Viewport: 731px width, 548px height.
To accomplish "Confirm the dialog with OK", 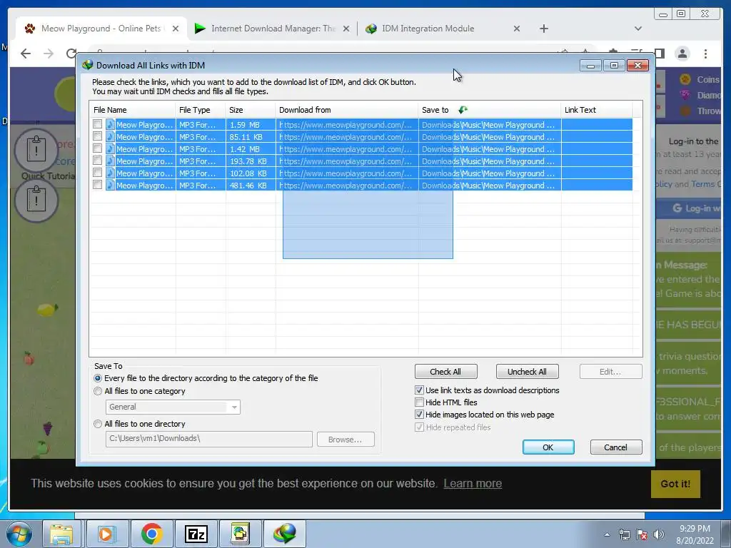I will (x=548, y=447).
